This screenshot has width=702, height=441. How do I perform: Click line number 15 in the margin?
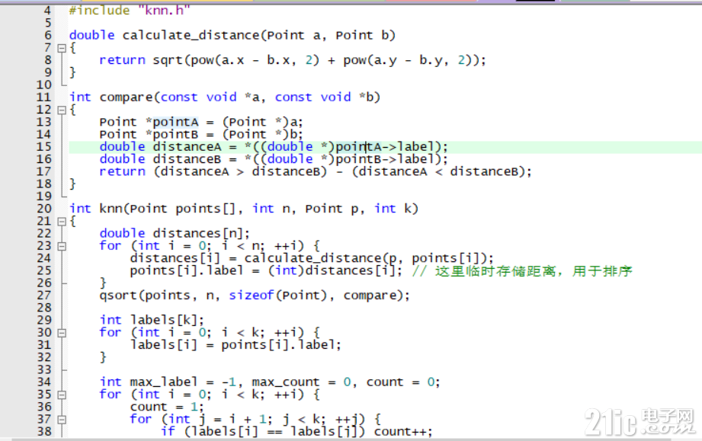click(44, 147)
